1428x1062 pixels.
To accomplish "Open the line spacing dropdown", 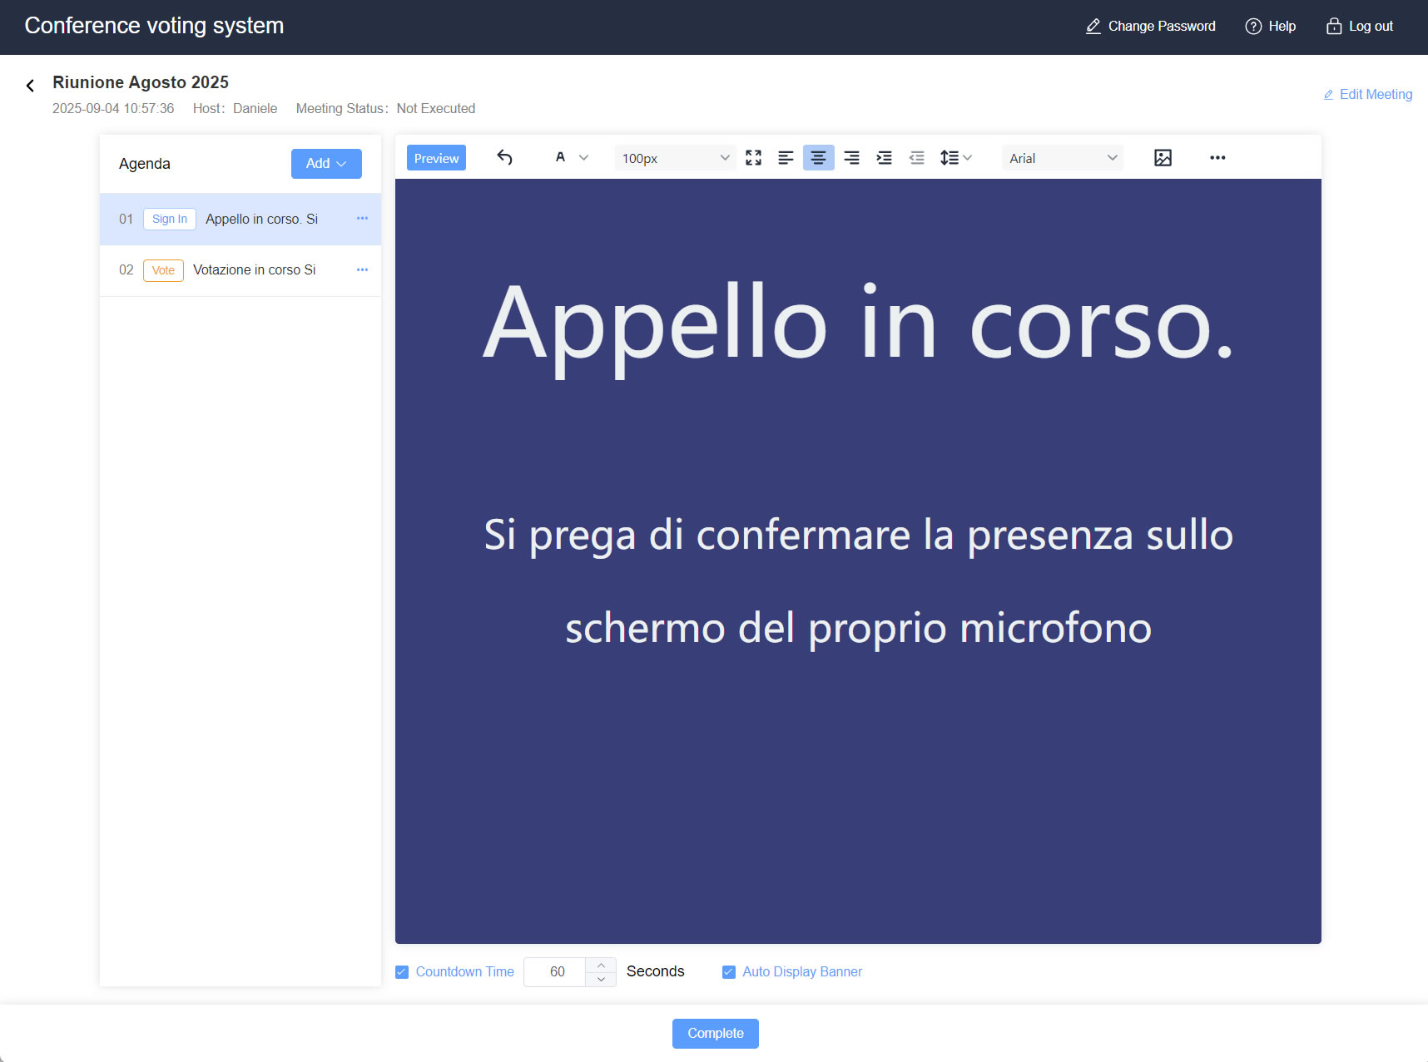I will [955, 157].
